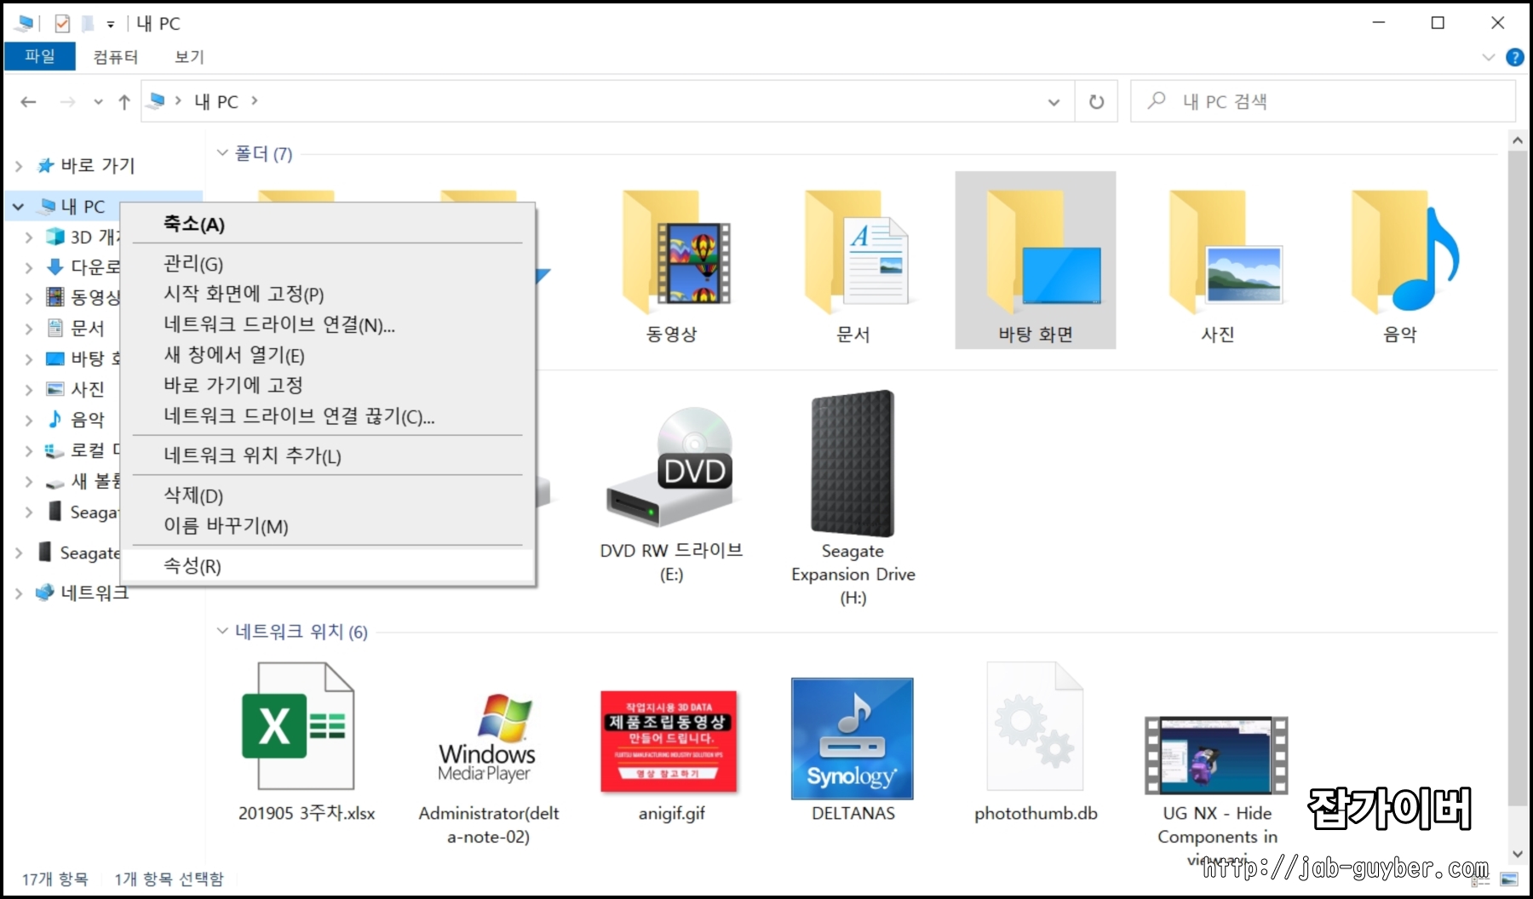The image size is (1533, 899).
Task: Open the 201905 3주차.xlsx spreadsheet
Action: point(298,728)
